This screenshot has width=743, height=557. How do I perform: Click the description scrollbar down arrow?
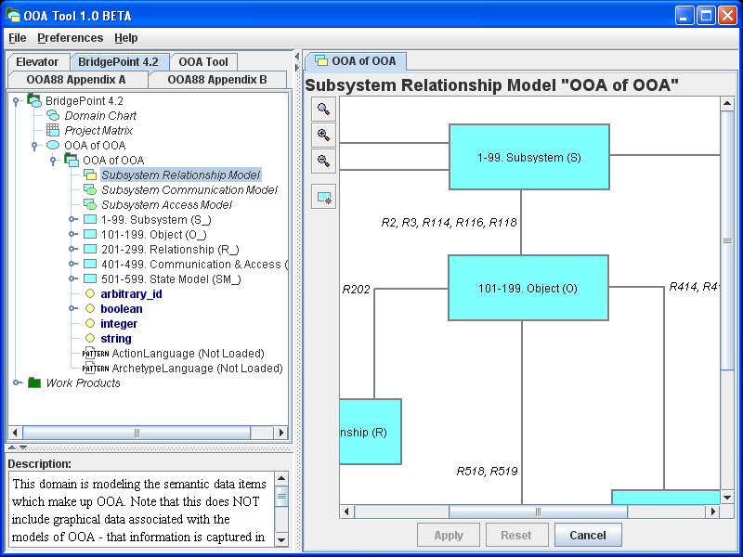click(x=281, y=540)
